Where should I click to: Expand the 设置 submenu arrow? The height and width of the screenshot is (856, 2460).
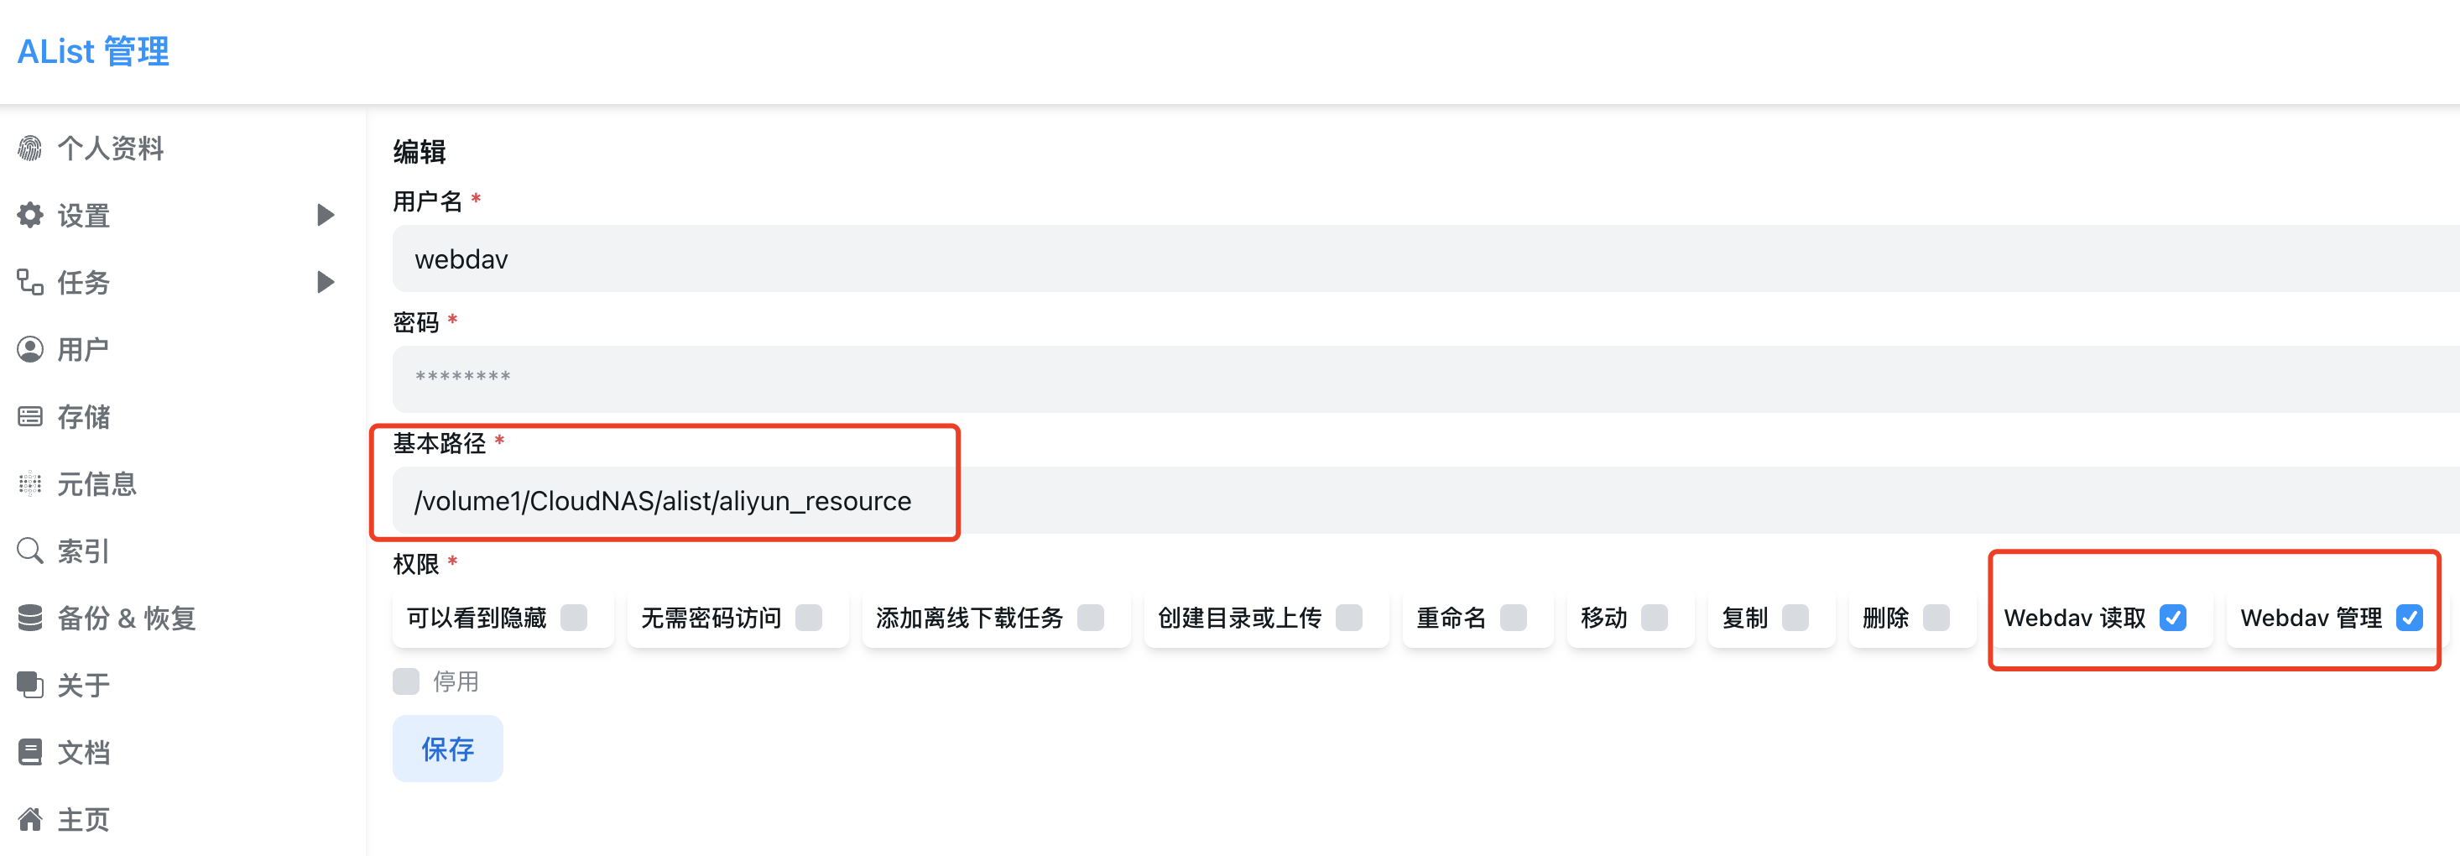coord(325,215)
